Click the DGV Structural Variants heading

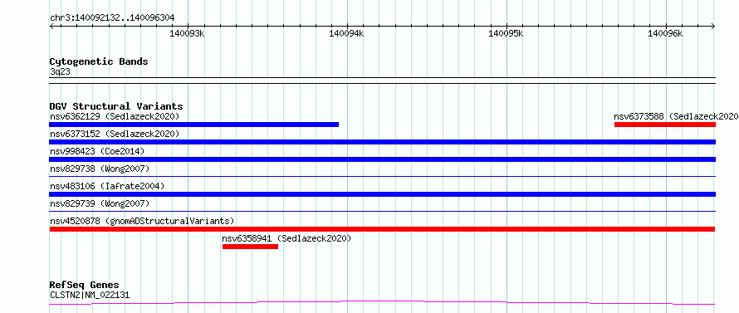116,106
